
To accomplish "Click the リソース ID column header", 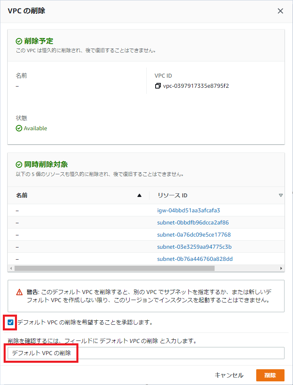I will [x=173, y=195].
